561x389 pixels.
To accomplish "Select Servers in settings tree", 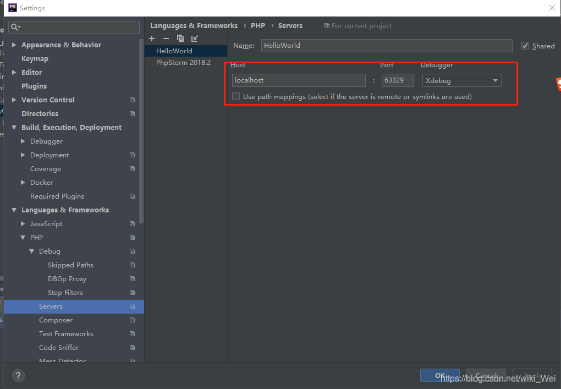I will point(74,306).
